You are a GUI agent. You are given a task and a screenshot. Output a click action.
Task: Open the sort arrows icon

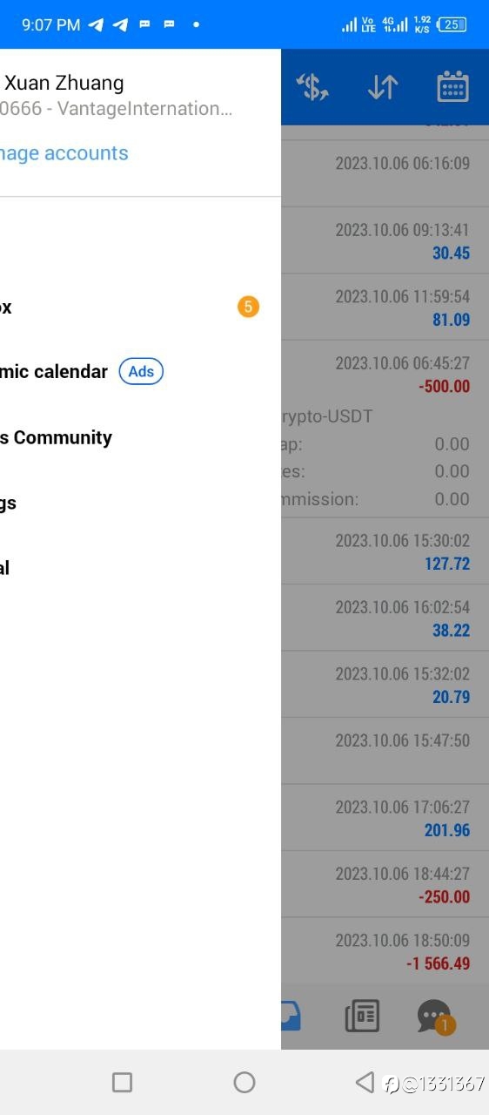pos(382,87)
